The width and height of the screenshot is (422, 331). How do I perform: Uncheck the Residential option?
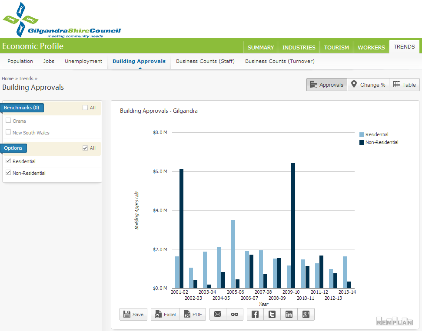click(8, 161)
